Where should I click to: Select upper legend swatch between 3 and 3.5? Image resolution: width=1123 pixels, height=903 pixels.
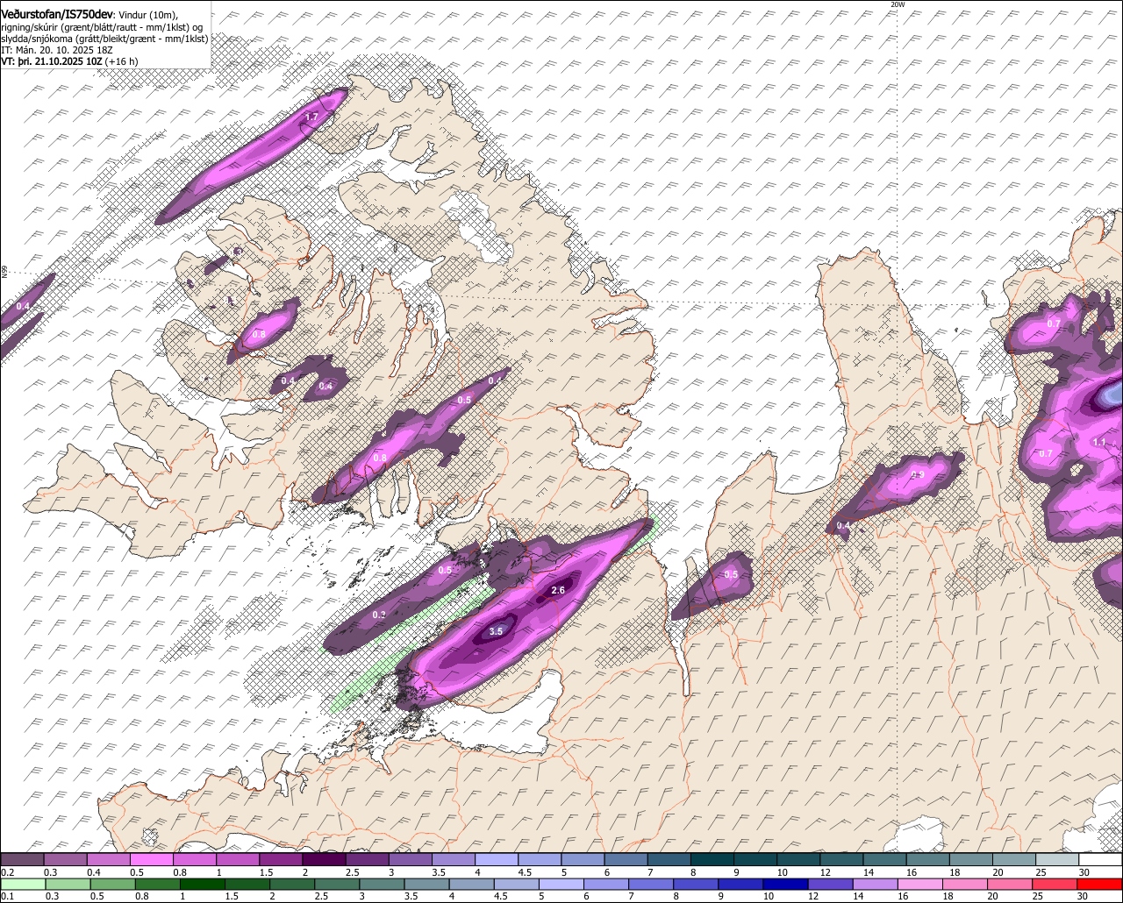(x=410, y=860)
